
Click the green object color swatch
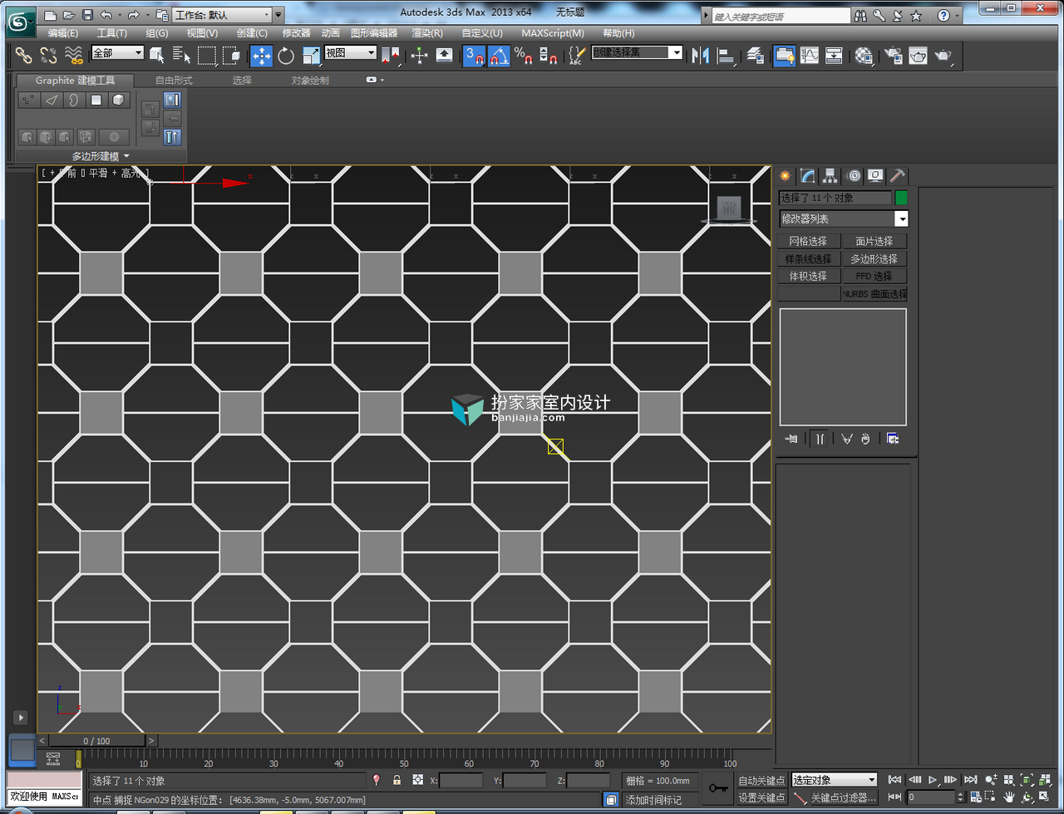pyautogui.click(x=901, y=199)
